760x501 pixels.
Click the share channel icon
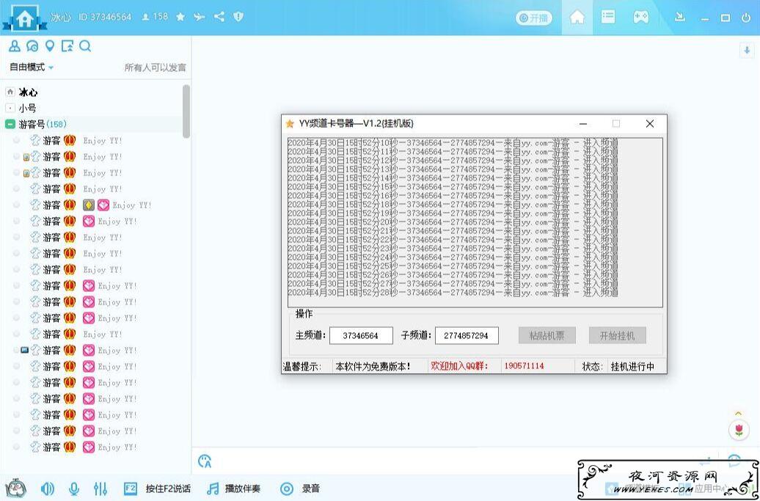click(x=219, y=17)
